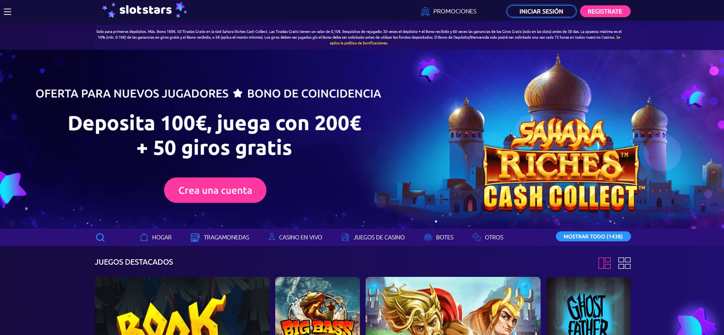Switch to uniform grid layout view

coord(624,263)
